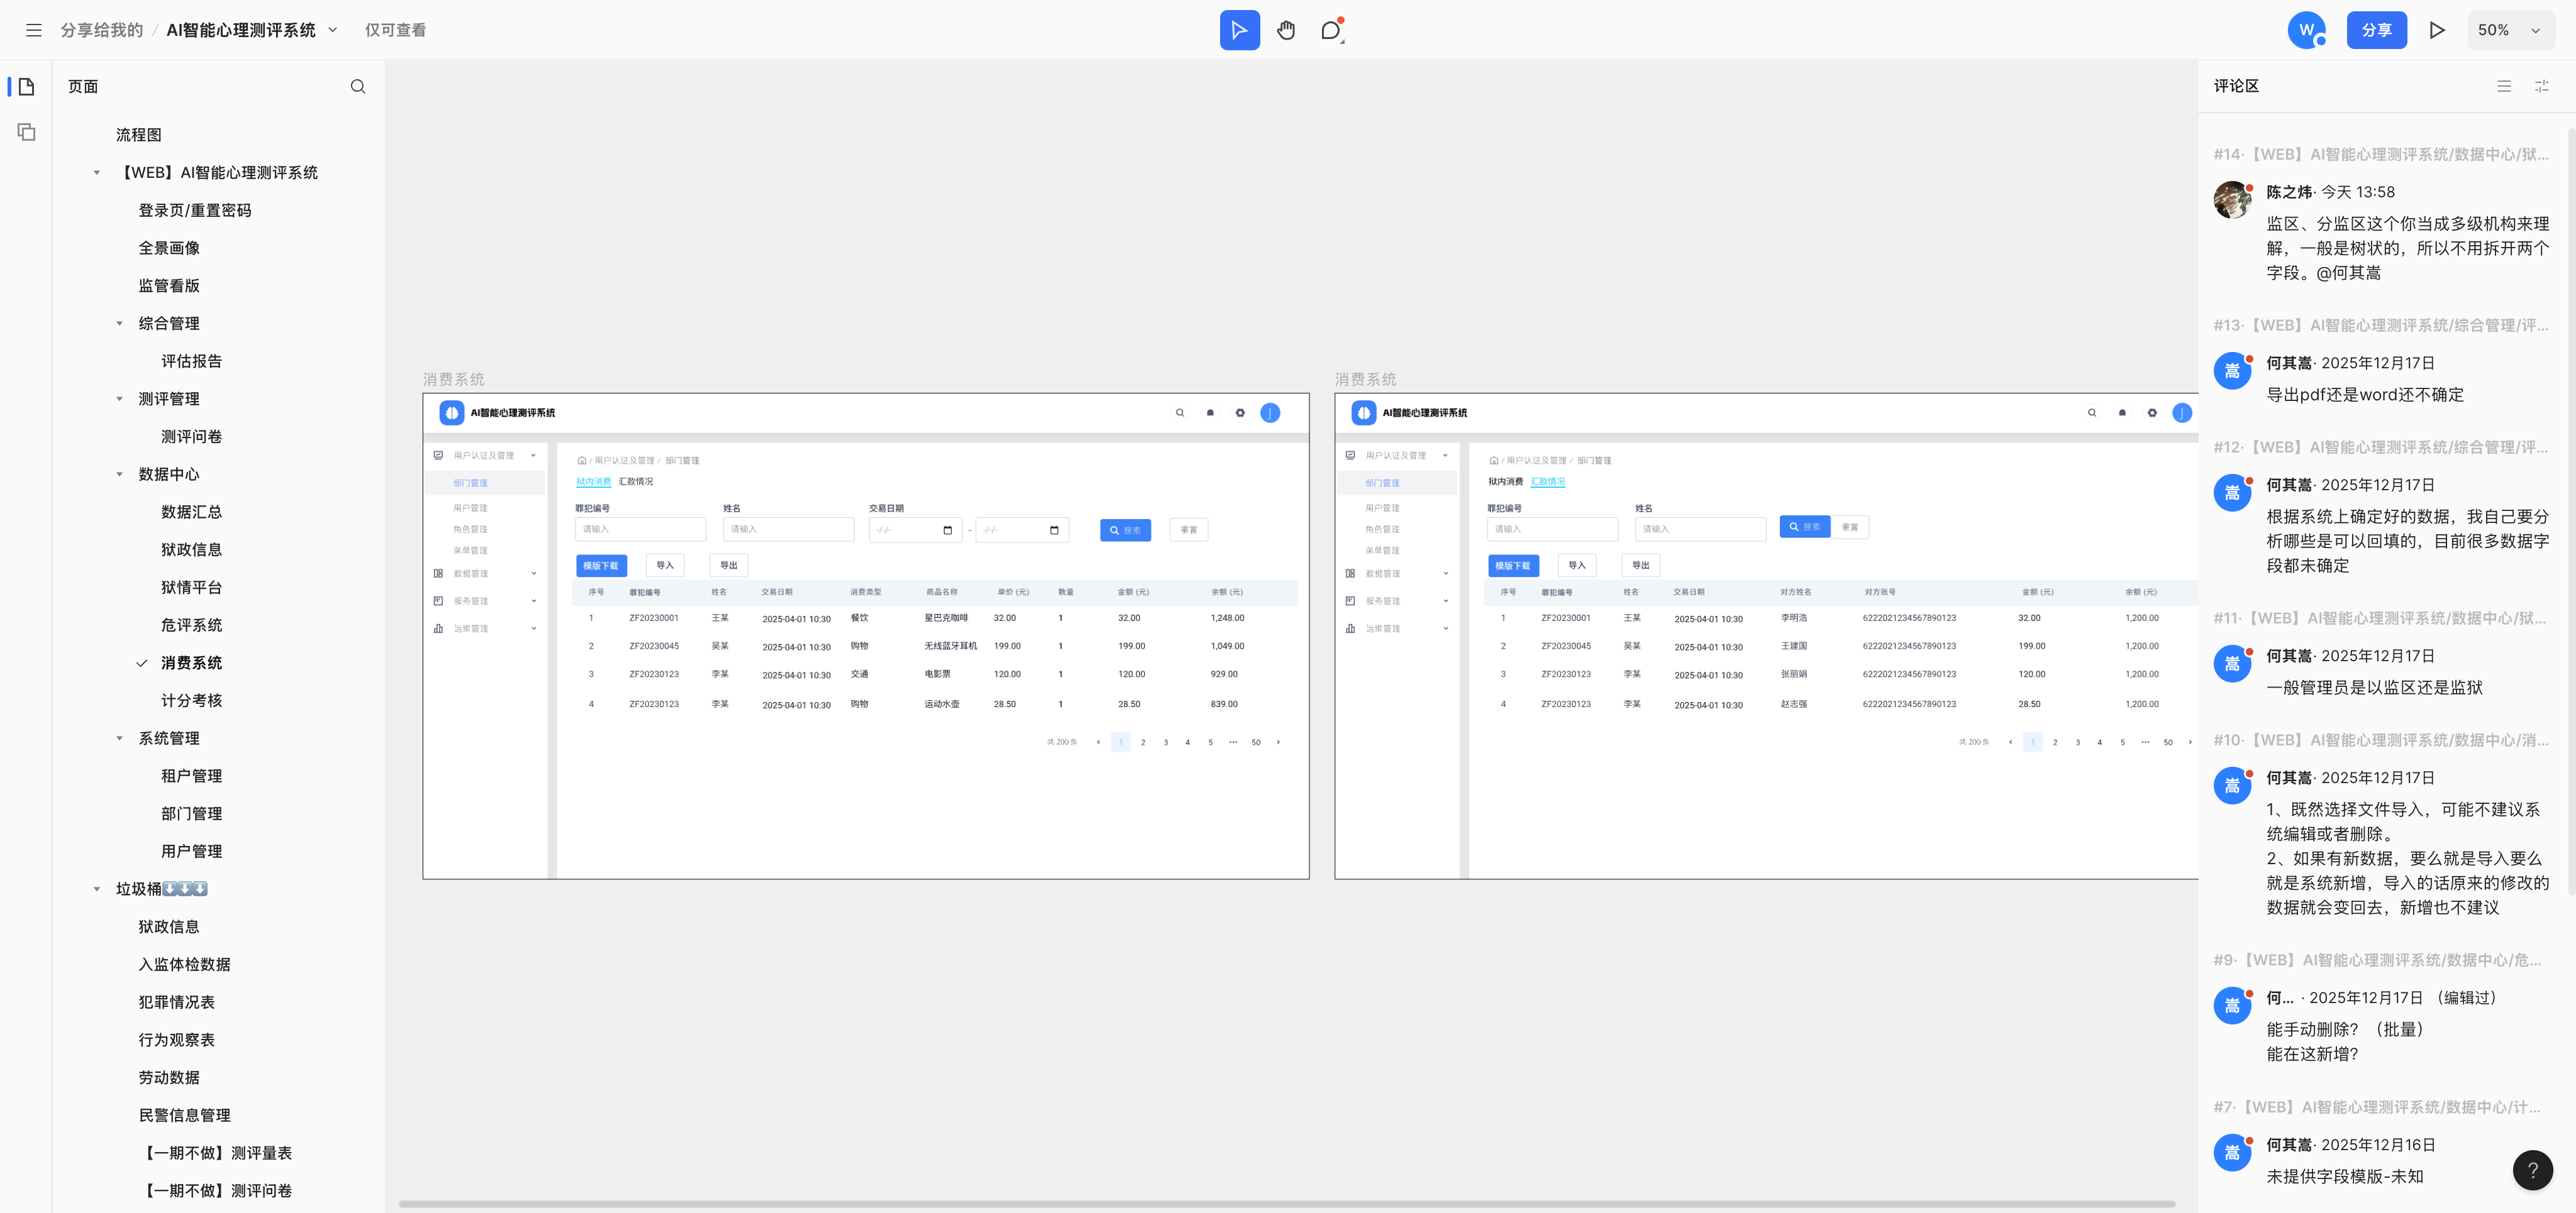
Task: Collapse the 垃圾桶 group
Action: (x=97, y=889)
